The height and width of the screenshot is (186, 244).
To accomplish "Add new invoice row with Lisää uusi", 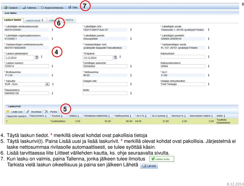I will 14,111.
